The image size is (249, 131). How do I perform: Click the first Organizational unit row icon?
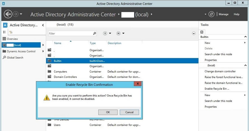click(49, 50)
